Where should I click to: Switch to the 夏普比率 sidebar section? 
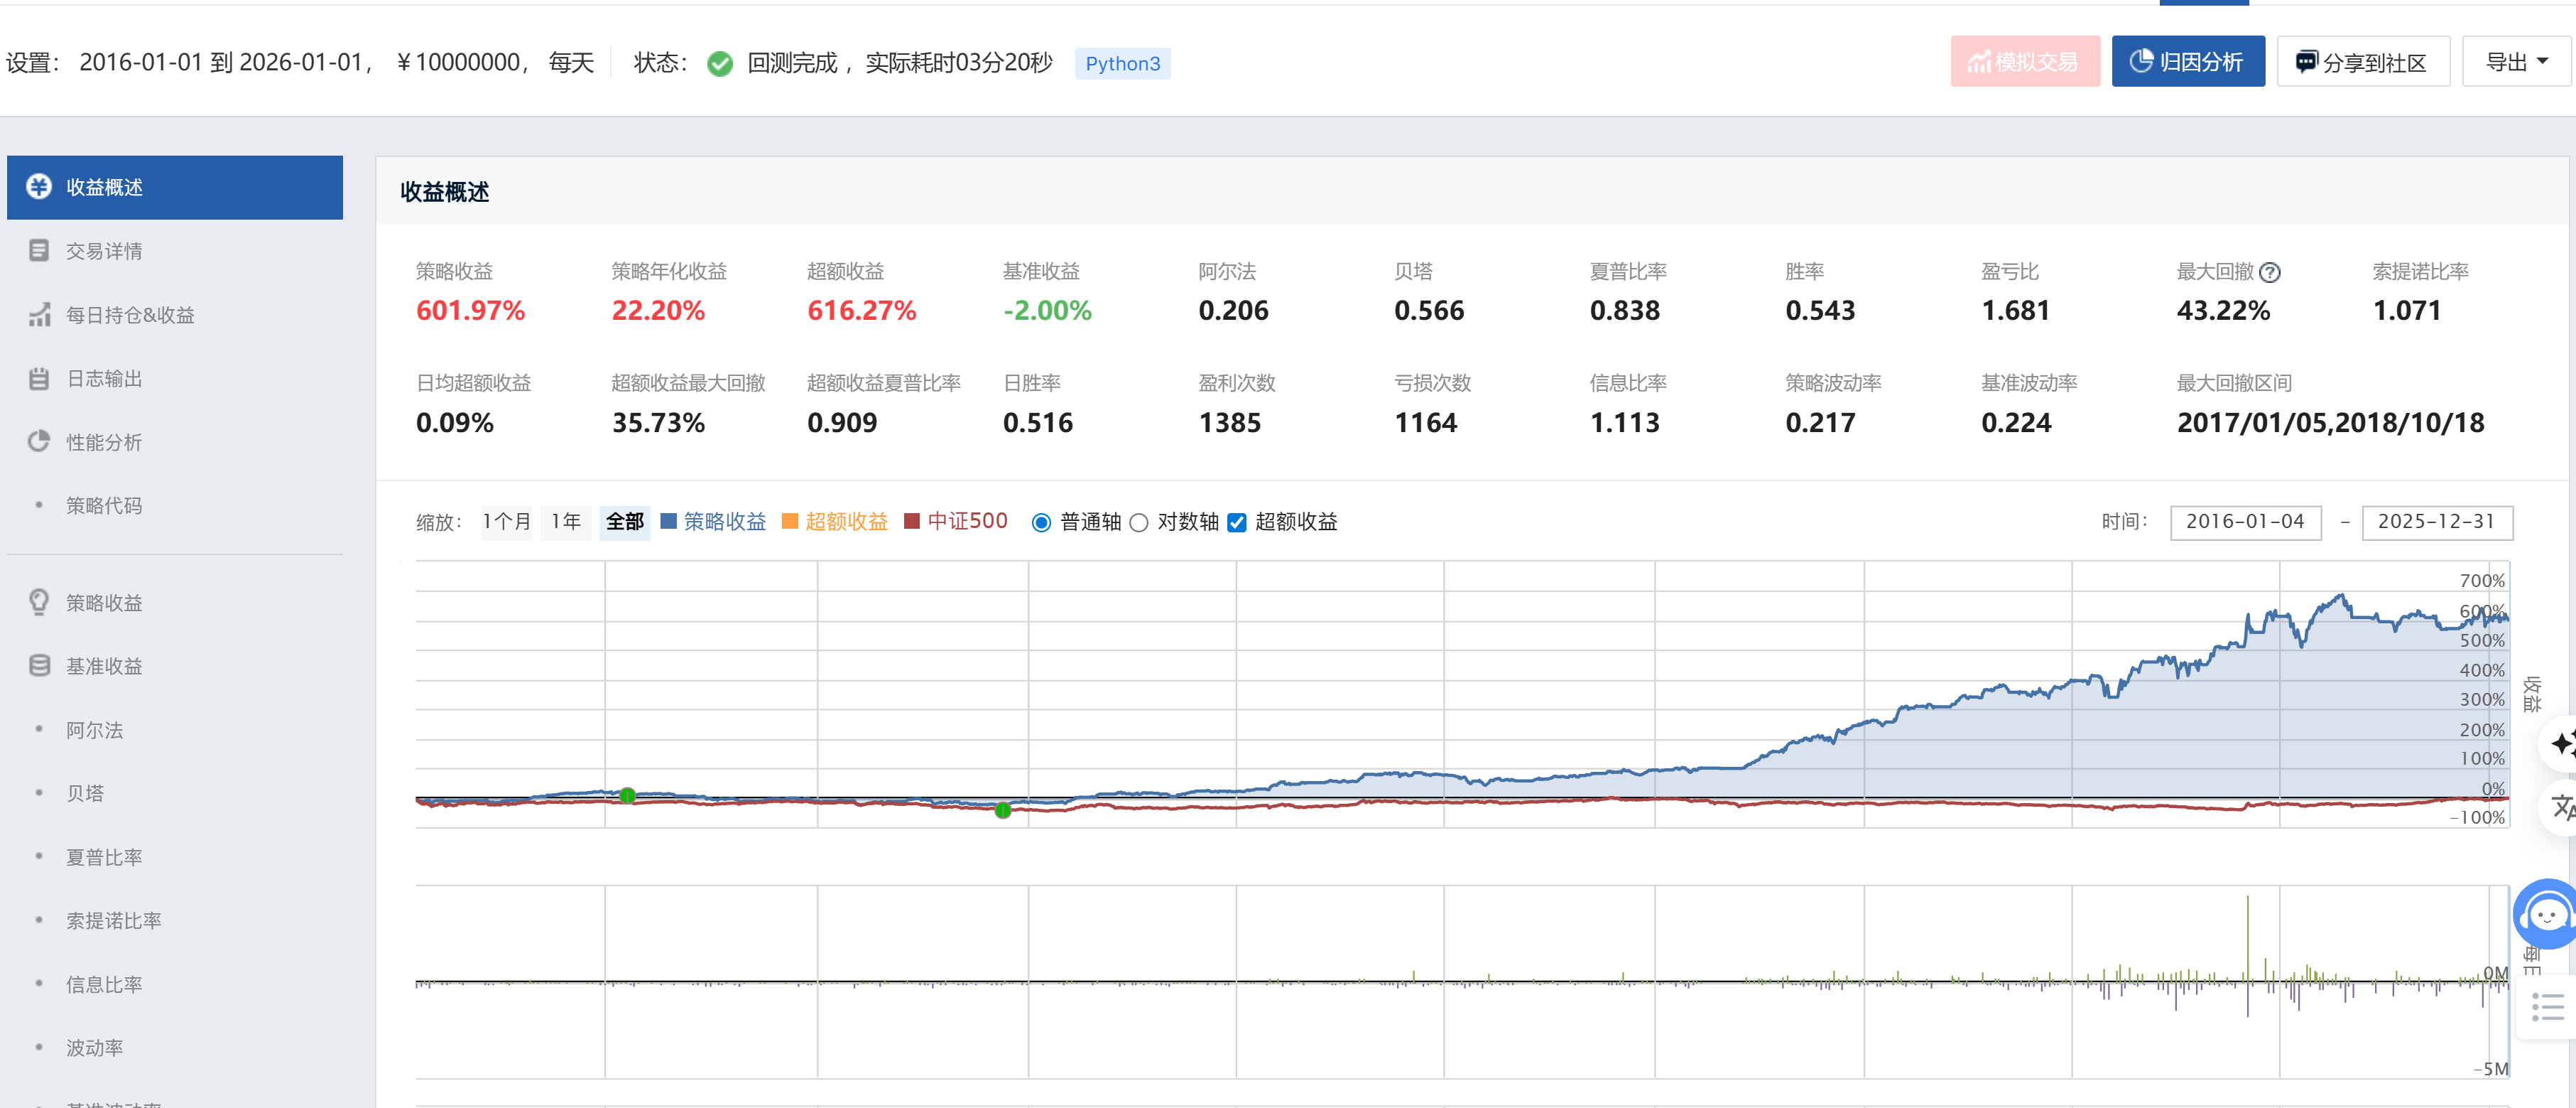point(104,857)
